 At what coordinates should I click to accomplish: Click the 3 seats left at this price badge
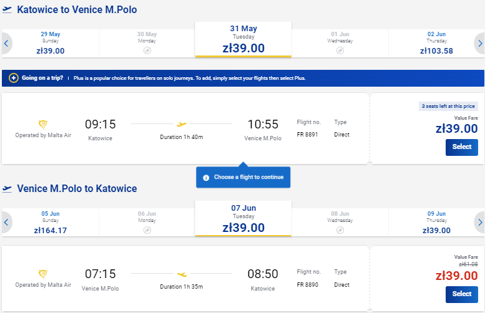coord(448,106)
